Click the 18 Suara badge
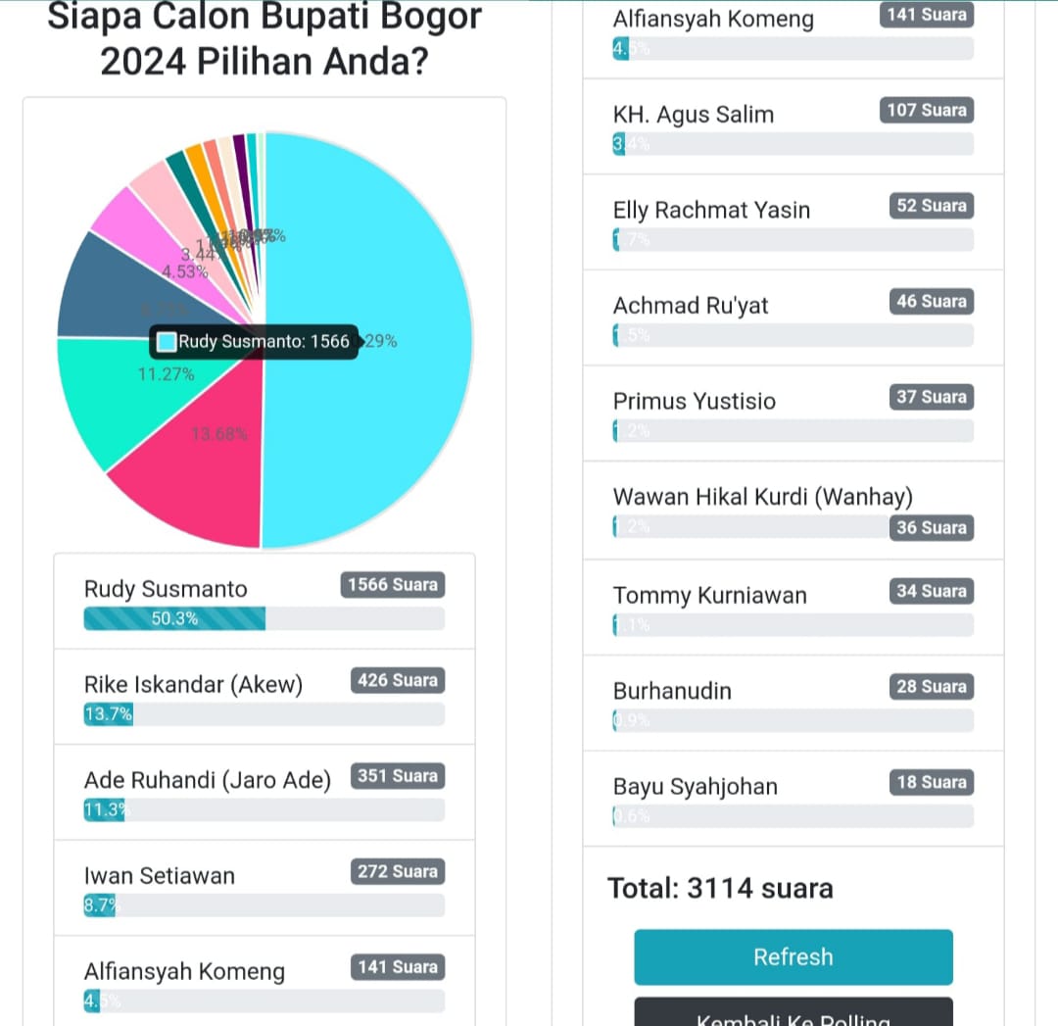Image resolution: width=1058 pixels, height=1026 pixels. [x=932, y=782]
